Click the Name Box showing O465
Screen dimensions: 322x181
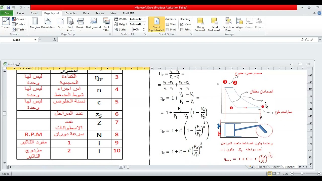pos(17,40)
